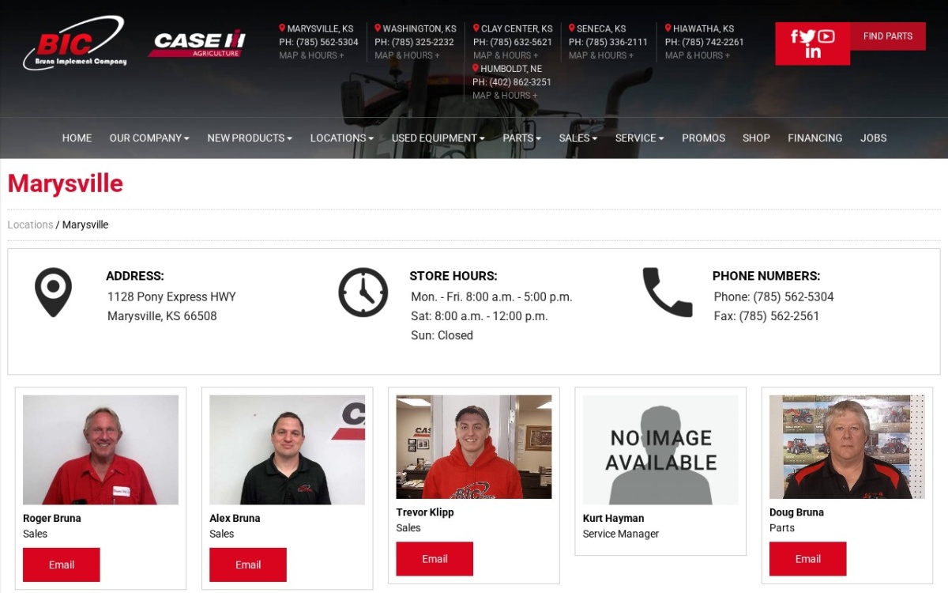Open the Sales dropdown menu
Viewport: 948px width, 593px height.
coord(578,138)
